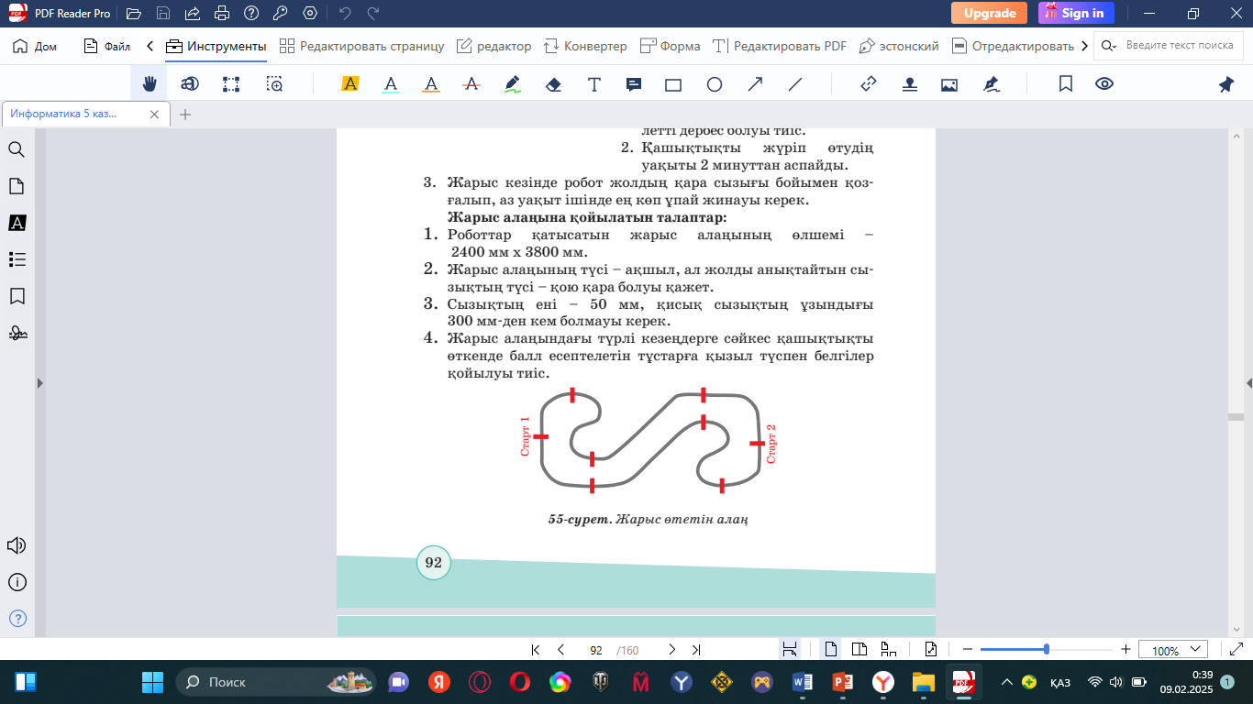Click the Sign in button
The image size is (1253, 704).
1076,13
